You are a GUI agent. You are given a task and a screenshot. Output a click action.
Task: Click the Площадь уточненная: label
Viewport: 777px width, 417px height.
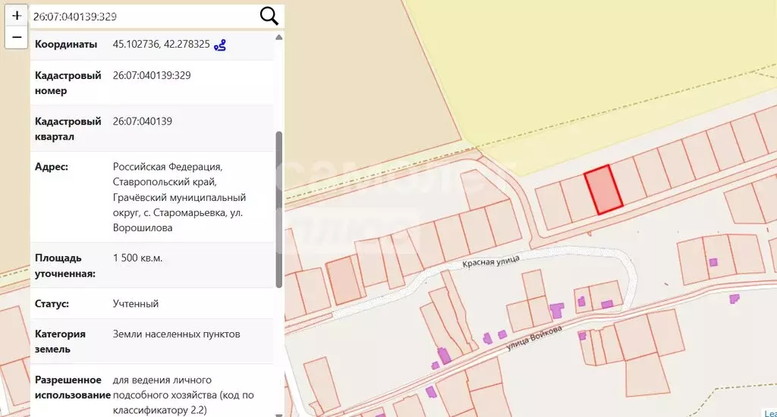[65, 265]
